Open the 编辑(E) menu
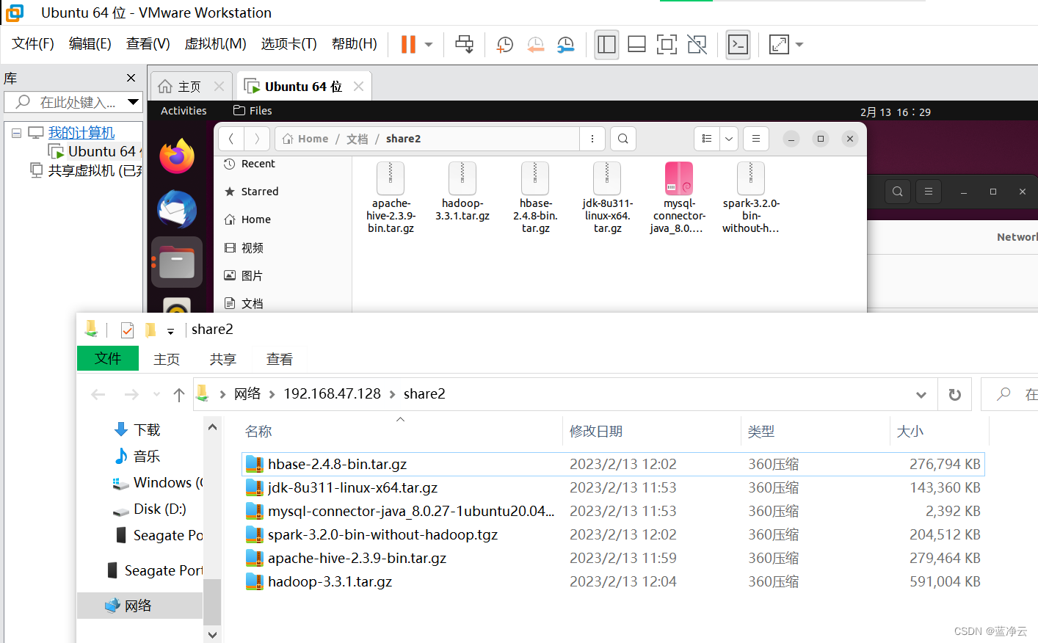The height and width of the screenshot is (643, 1038). point(90,44)
